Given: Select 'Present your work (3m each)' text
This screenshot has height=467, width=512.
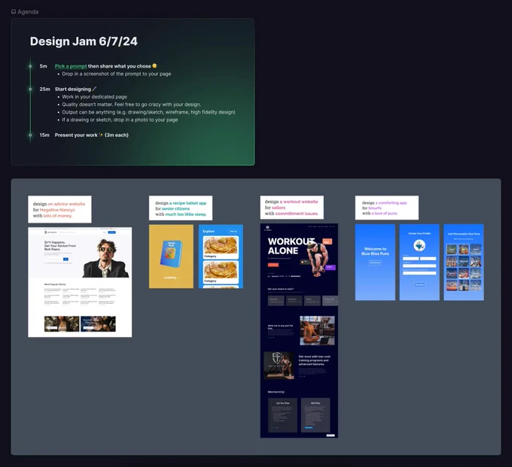Looking at the screenshot, I should (x=91, y=135).
